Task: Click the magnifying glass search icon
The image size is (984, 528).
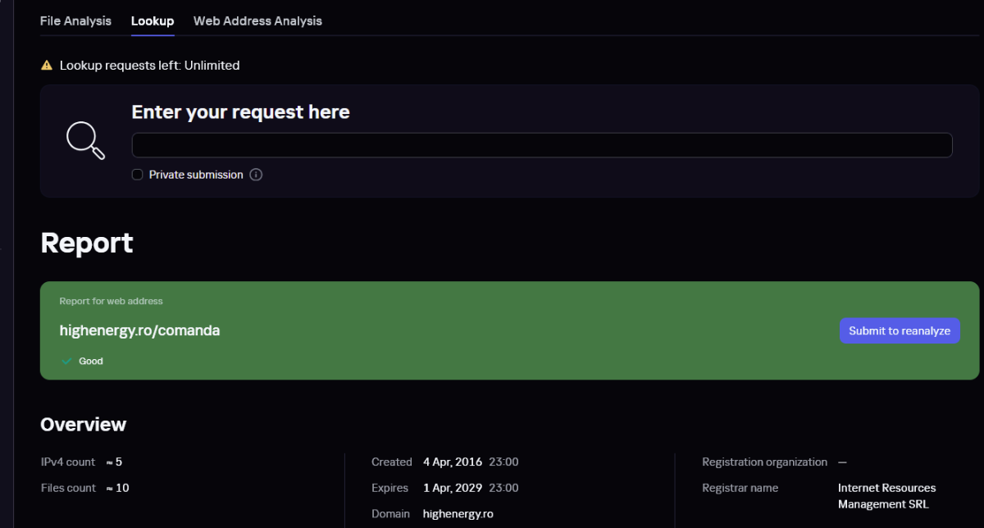Action: pos(85,140)
